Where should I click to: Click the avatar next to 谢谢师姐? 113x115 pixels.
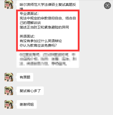(x=9, y=104)
